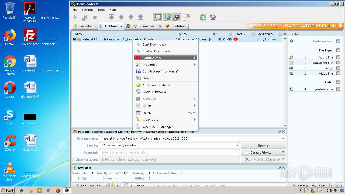345x194 pixels.
Task: Toggle File Types header checkbox
Action: pyautogui.click(x=338, y=50)
